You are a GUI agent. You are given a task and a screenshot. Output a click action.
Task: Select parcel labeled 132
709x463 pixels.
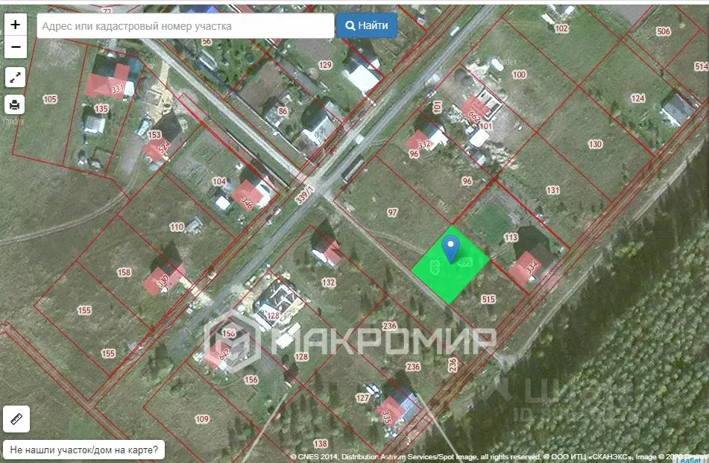(x=328, y=283)
